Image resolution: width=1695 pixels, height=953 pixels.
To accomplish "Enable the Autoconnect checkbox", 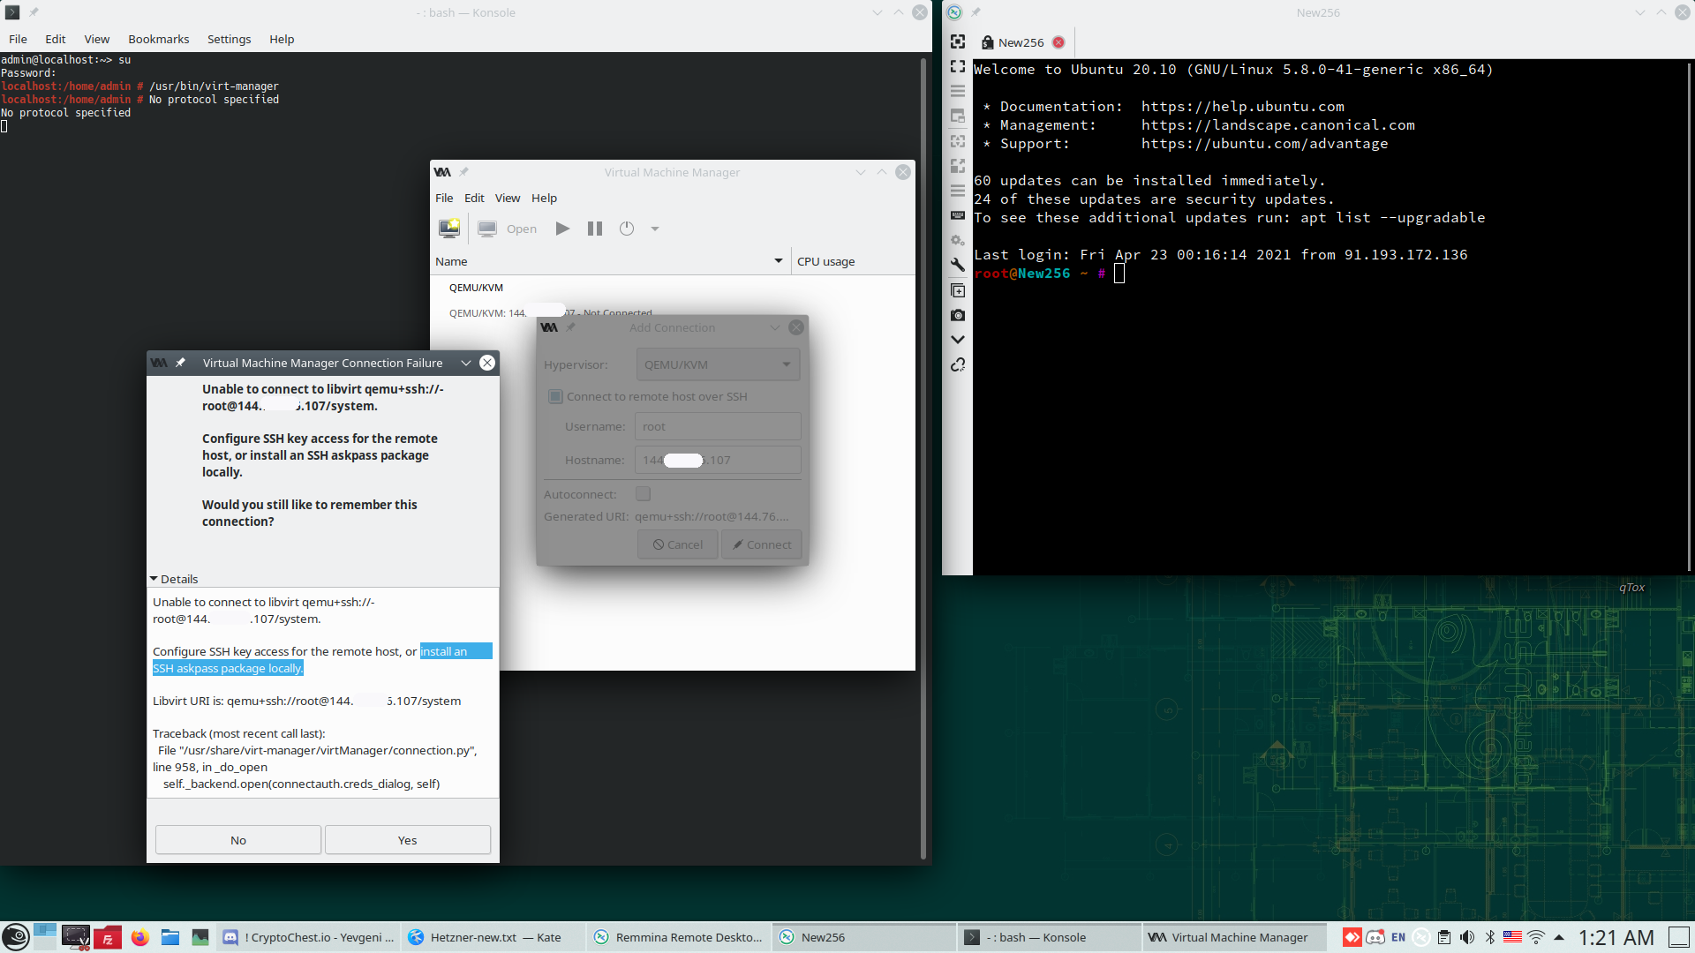I will pyautogui.click(x=643, y=494).
